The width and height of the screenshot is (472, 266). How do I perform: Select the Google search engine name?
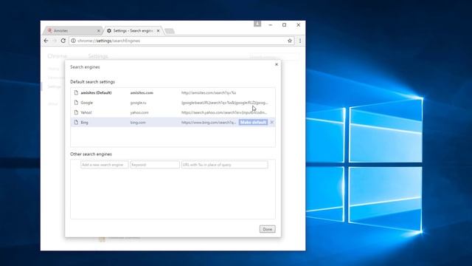(87, 103)
